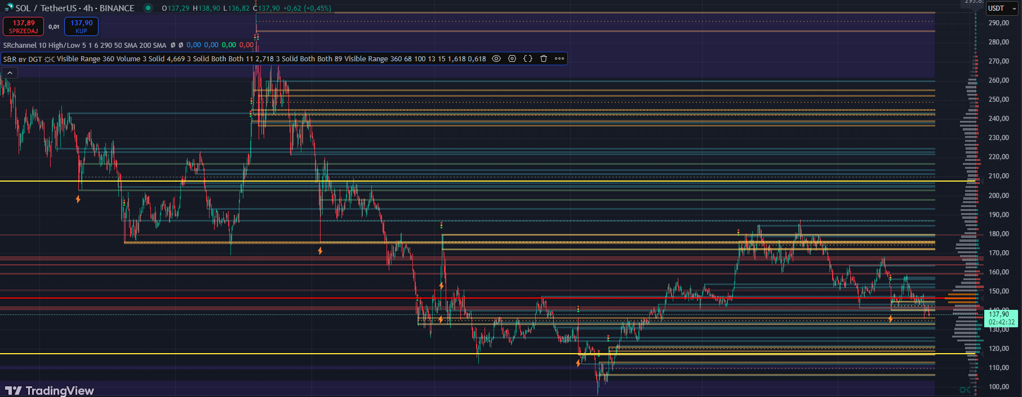Screen dimensions: 1022x397
Task: Open the USDT currency dropdown
Action: (x=1002, y=8)
